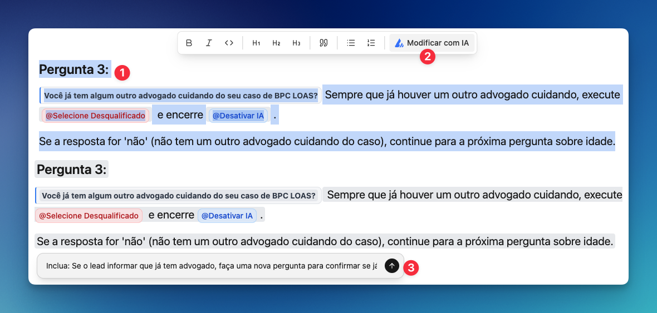Insert a blockquote
Image resolution: width=657 pixels, height=313 pixels.
point(323,43)
